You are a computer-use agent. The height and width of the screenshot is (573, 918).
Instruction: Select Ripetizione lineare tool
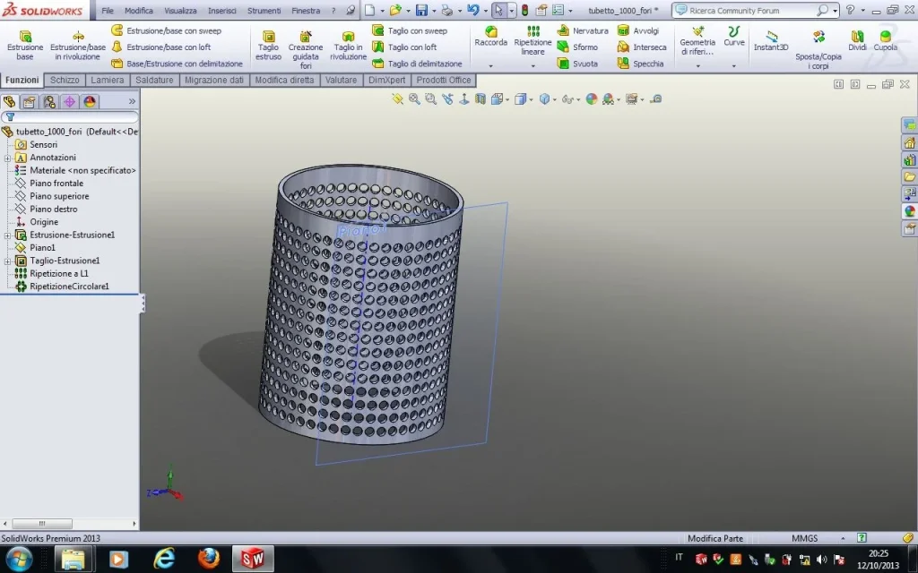click(533, 40)
